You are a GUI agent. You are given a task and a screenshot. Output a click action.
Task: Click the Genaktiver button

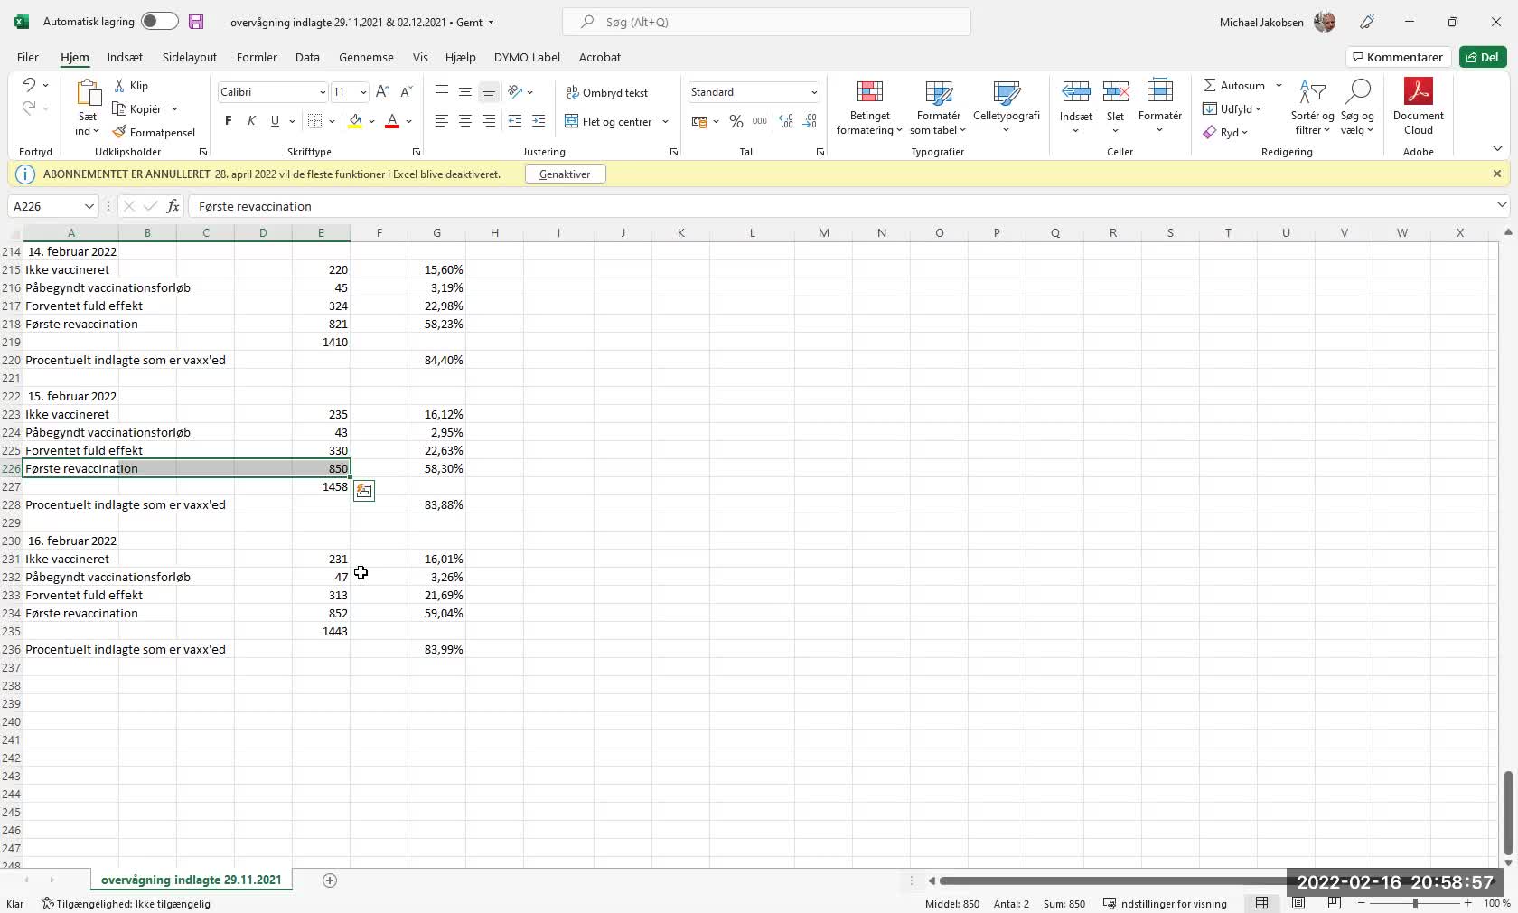pyautogui.click(x=565, y=174)
